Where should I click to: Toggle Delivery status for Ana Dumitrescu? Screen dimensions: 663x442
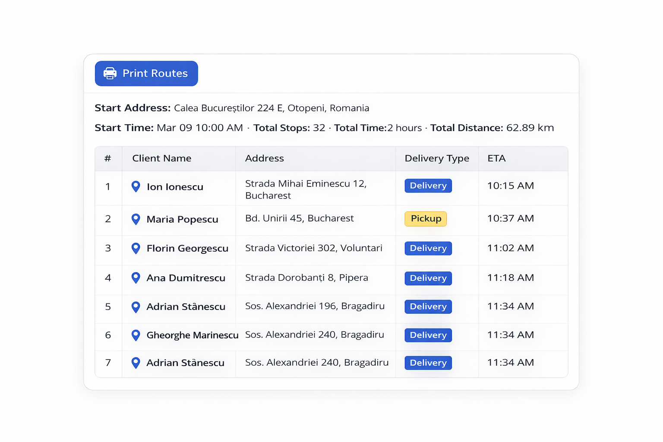tap(428, 278)
